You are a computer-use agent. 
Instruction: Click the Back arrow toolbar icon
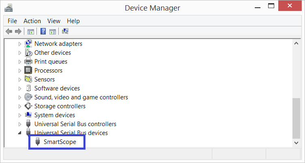pos(9,31)
